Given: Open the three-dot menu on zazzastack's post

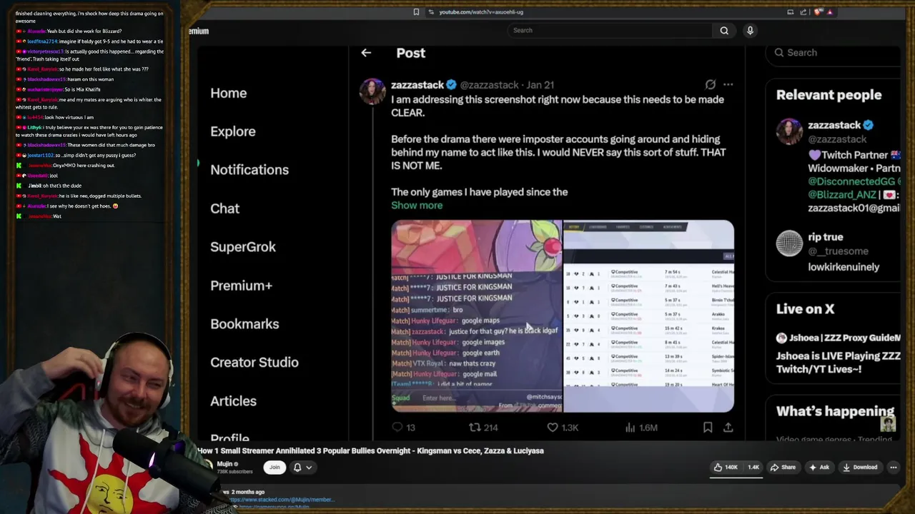Looking at the screenshot, I should pos(728,84).
